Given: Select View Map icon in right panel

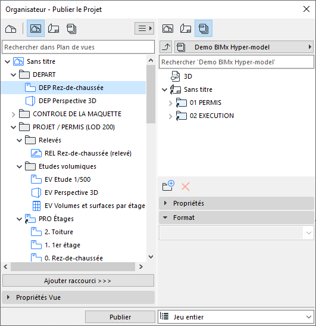Looking at the screenshot, I should point(168,29).
